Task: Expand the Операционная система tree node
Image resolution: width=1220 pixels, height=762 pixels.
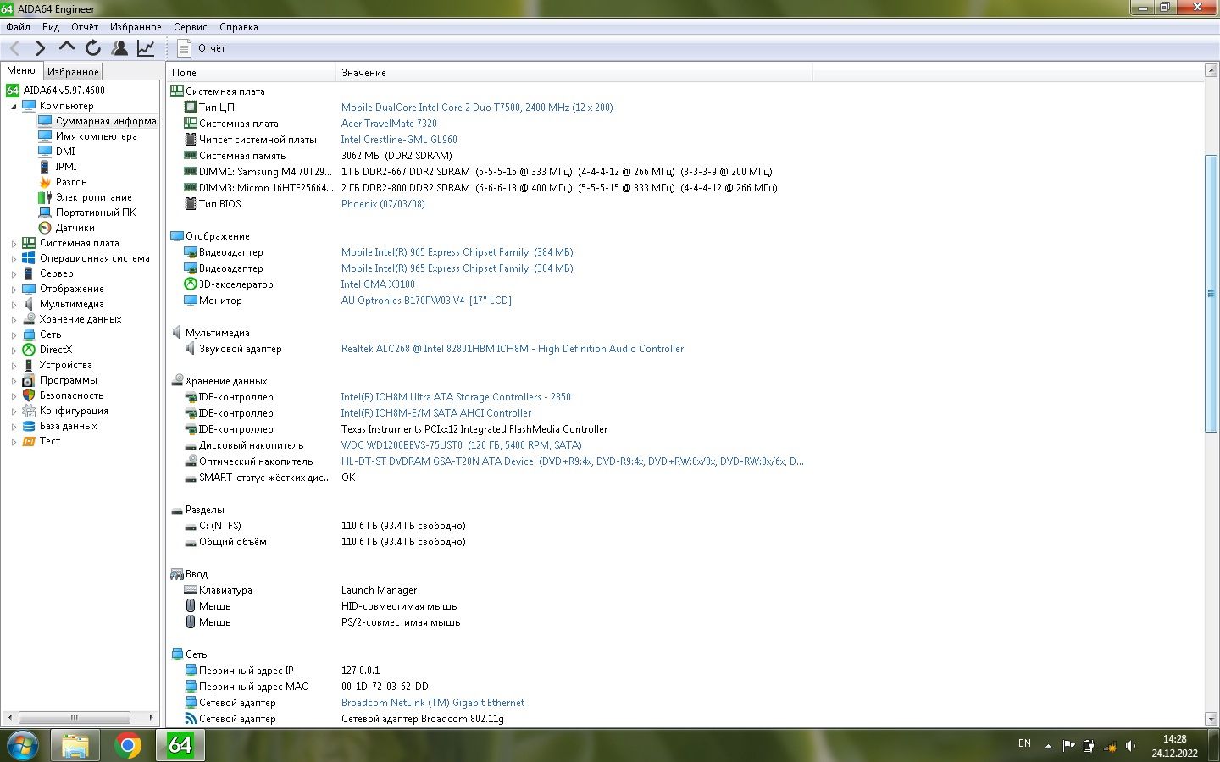Action: [x=14, y=259]
